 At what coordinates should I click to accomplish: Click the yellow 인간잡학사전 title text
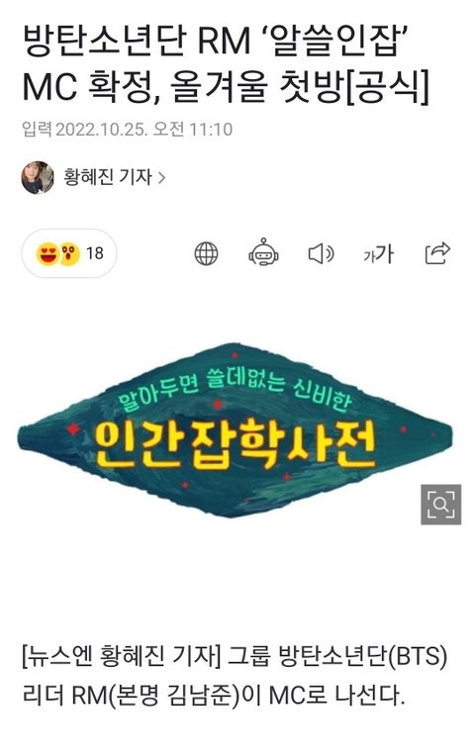235,445
